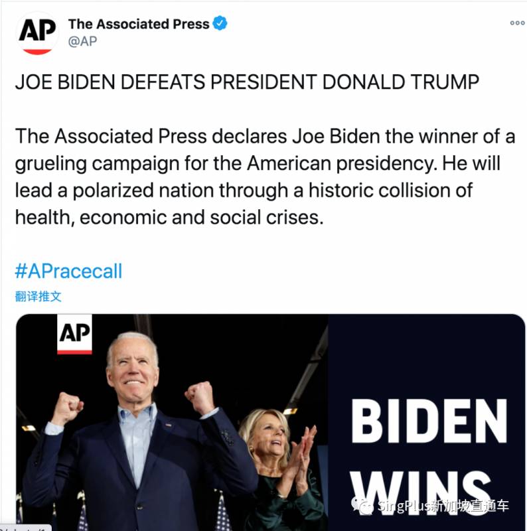This screenshot has width=527, height=531.
Task: Click the AP logo inside the photo
Action: [74, 334]
